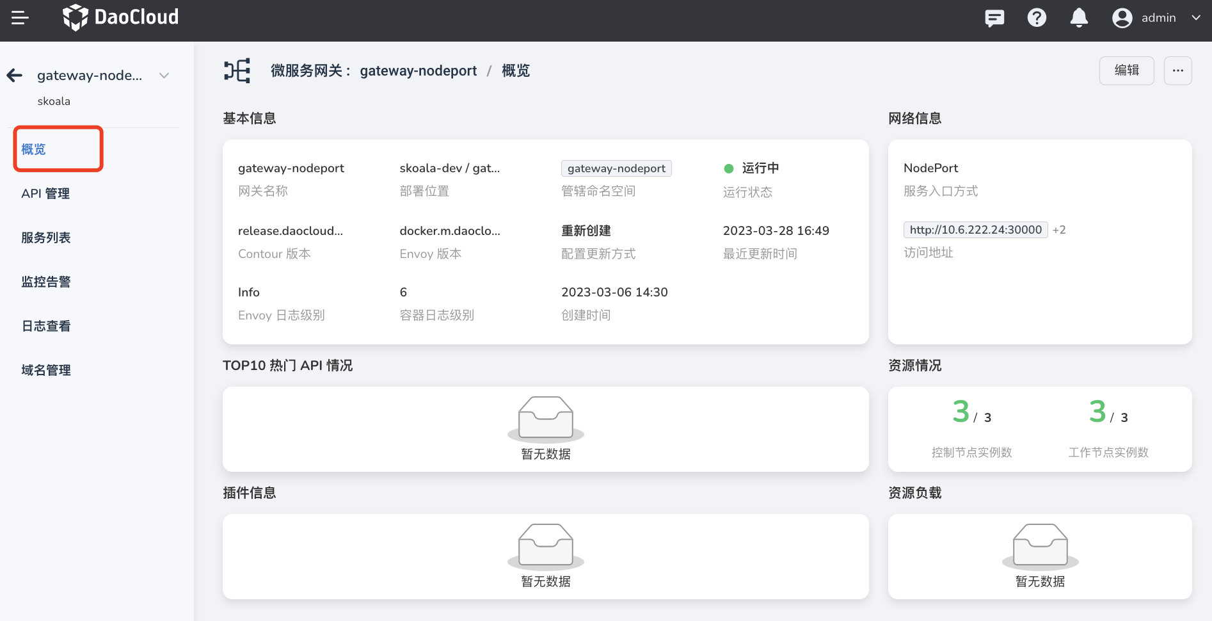Select the 概览 menu item

tap(34, 149)
